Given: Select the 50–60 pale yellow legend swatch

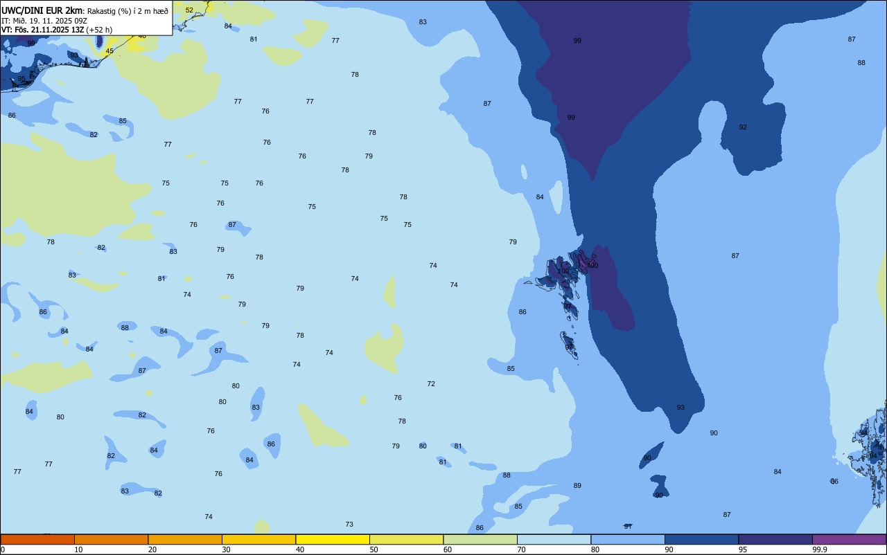Looking at the screenshot, I should click(x=406, y=539).
